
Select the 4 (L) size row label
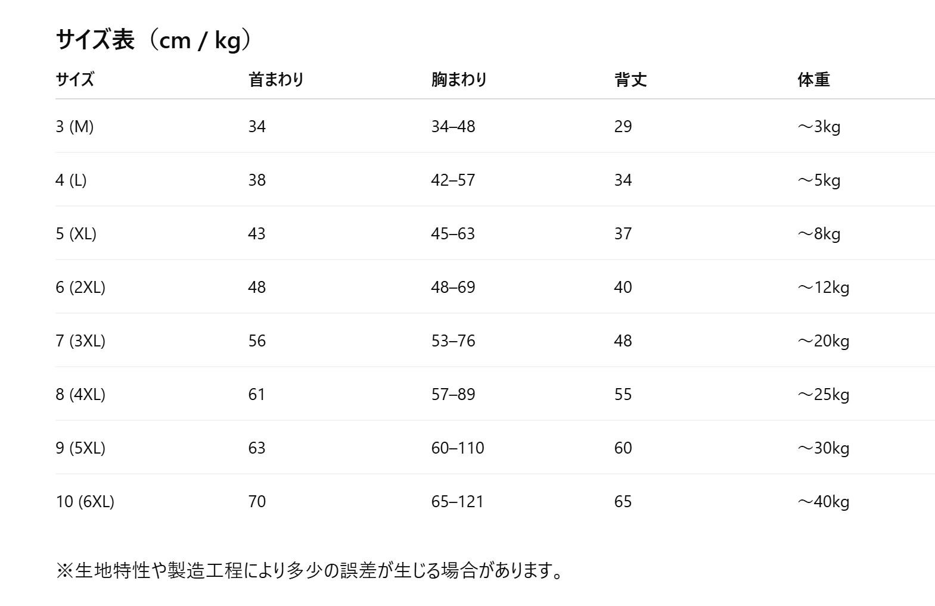pyautogui.click(x=71, y=180)
